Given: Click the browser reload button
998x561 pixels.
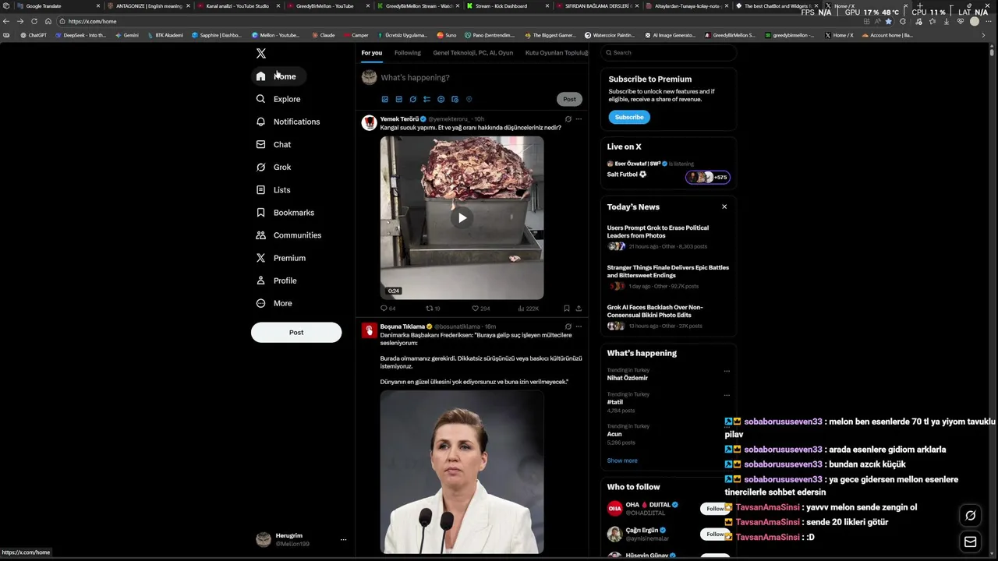Looking at the screenshot, I should (34, 21).
